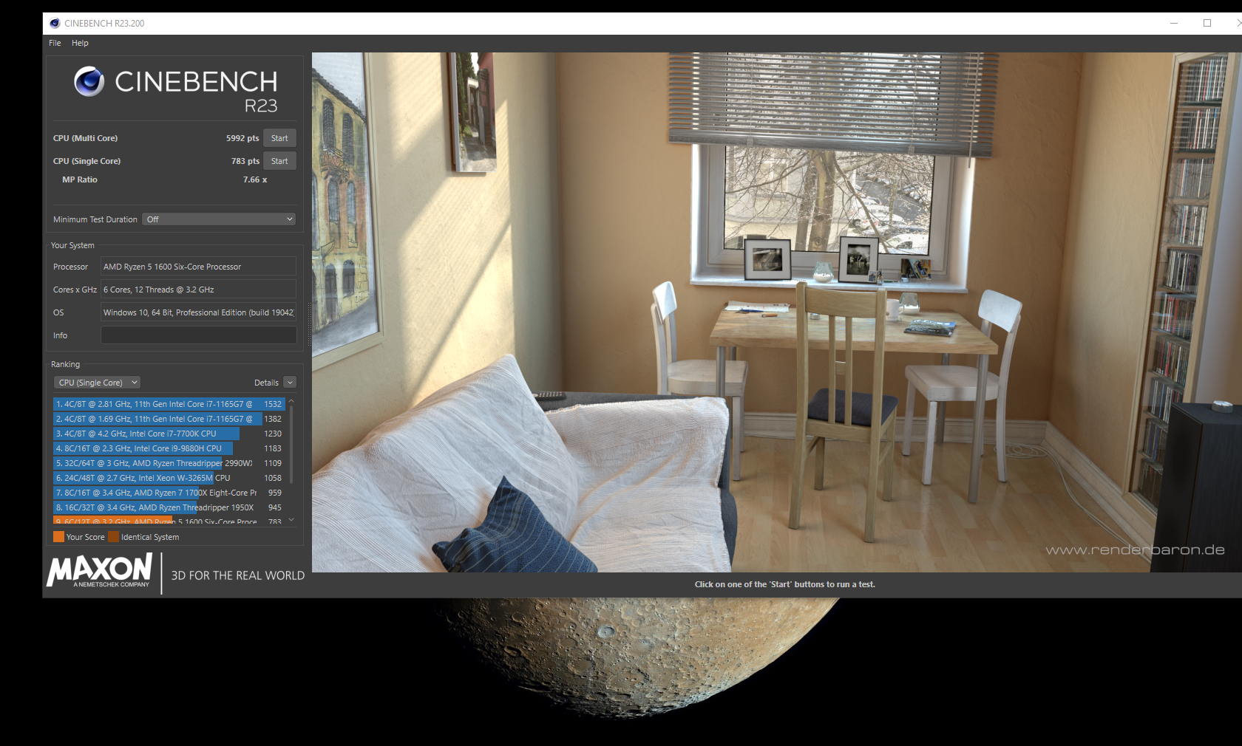Click the 783 pts single core score
Viewport: 1242px width, 746px height.
(245, 161)
